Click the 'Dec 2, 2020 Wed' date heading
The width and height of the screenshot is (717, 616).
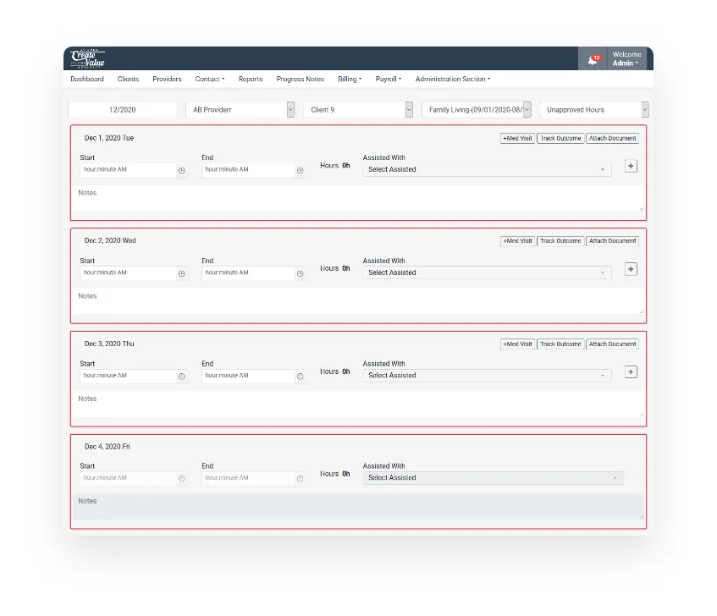[110, 240]
